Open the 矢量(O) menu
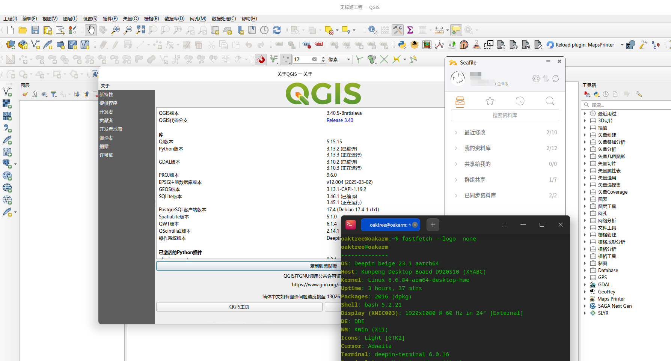Image resolution: width=671 pixels, height=361 pixels. [x=131, y=19]
